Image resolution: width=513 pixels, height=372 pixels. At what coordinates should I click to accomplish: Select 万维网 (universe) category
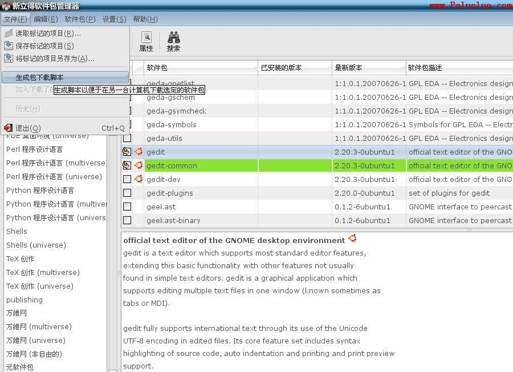[36, 341]
